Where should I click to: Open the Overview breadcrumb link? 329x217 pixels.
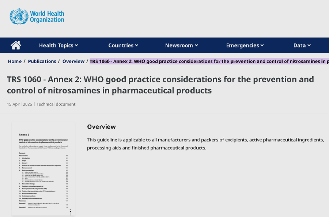point(73,61)
